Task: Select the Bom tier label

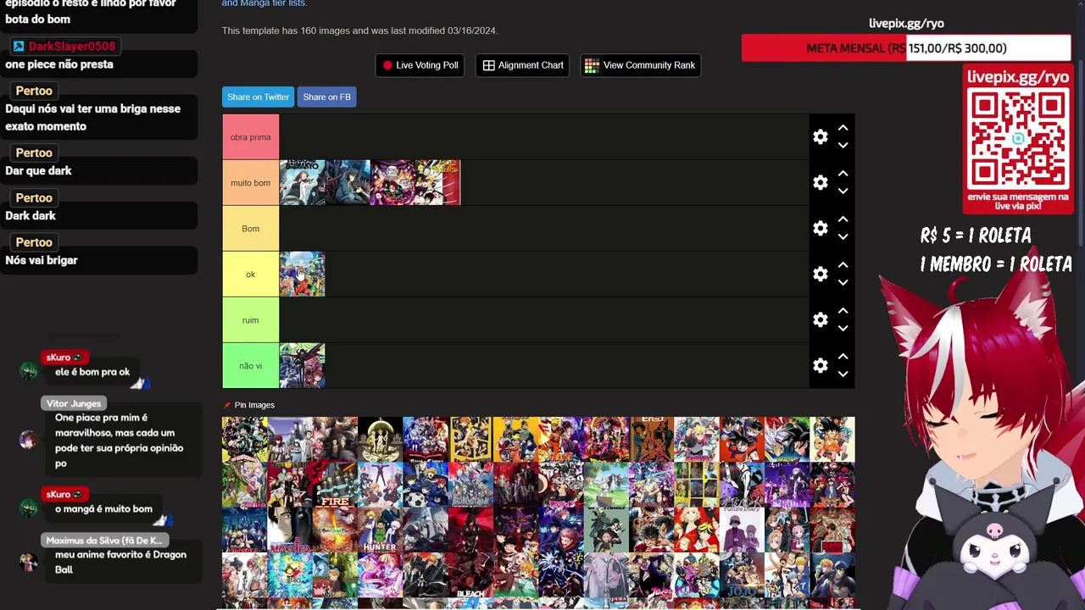Action: coord(250,229)
